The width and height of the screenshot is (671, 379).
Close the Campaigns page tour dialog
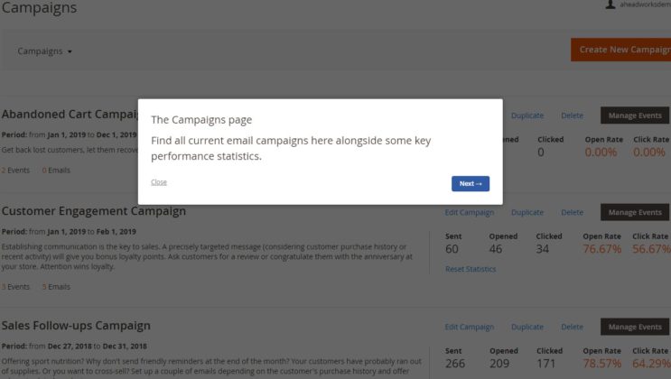[159, 182]
